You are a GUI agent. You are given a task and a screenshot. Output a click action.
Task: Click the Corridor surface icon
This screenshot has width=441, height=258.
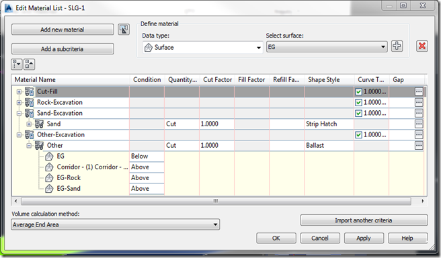click(49, 167)
